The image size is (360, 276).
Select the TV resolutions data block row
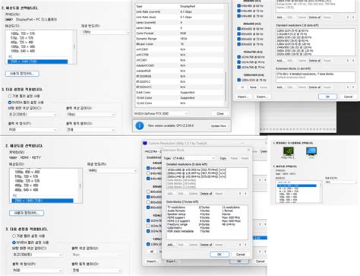207,208
